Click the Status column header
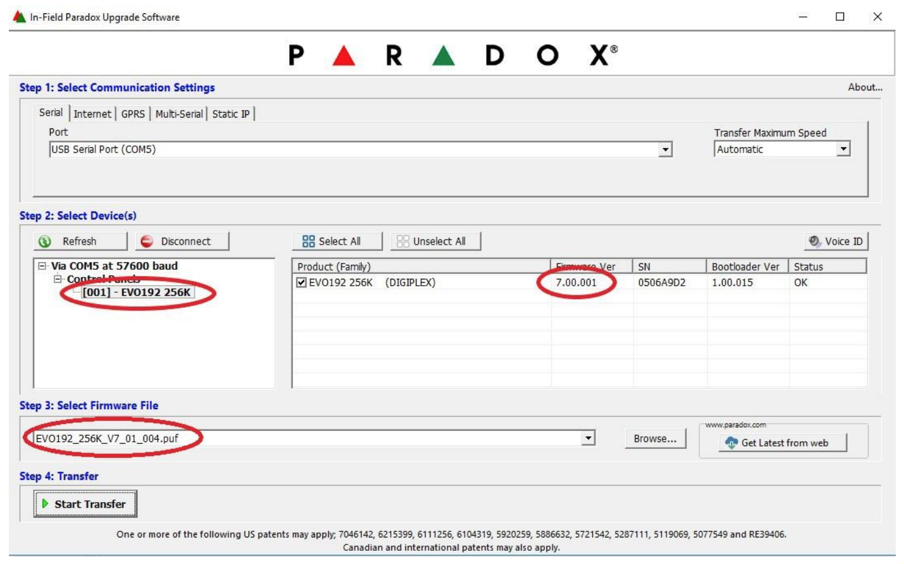The image size is (904, 564). [x=828, y=266]
